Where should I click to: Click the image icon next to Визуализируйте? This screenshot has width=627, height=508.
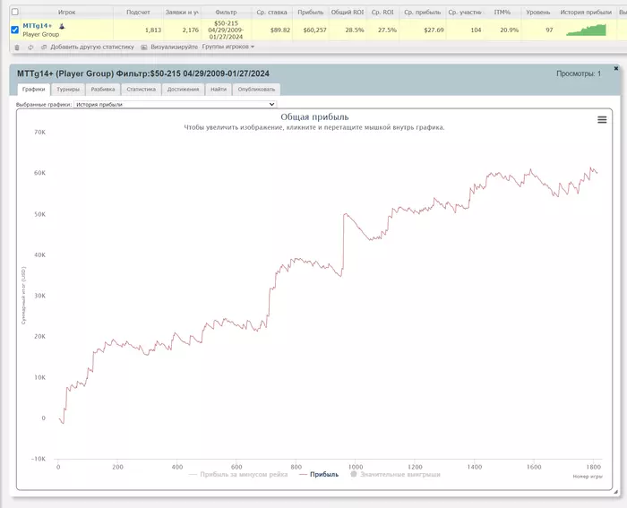[144, 47]
